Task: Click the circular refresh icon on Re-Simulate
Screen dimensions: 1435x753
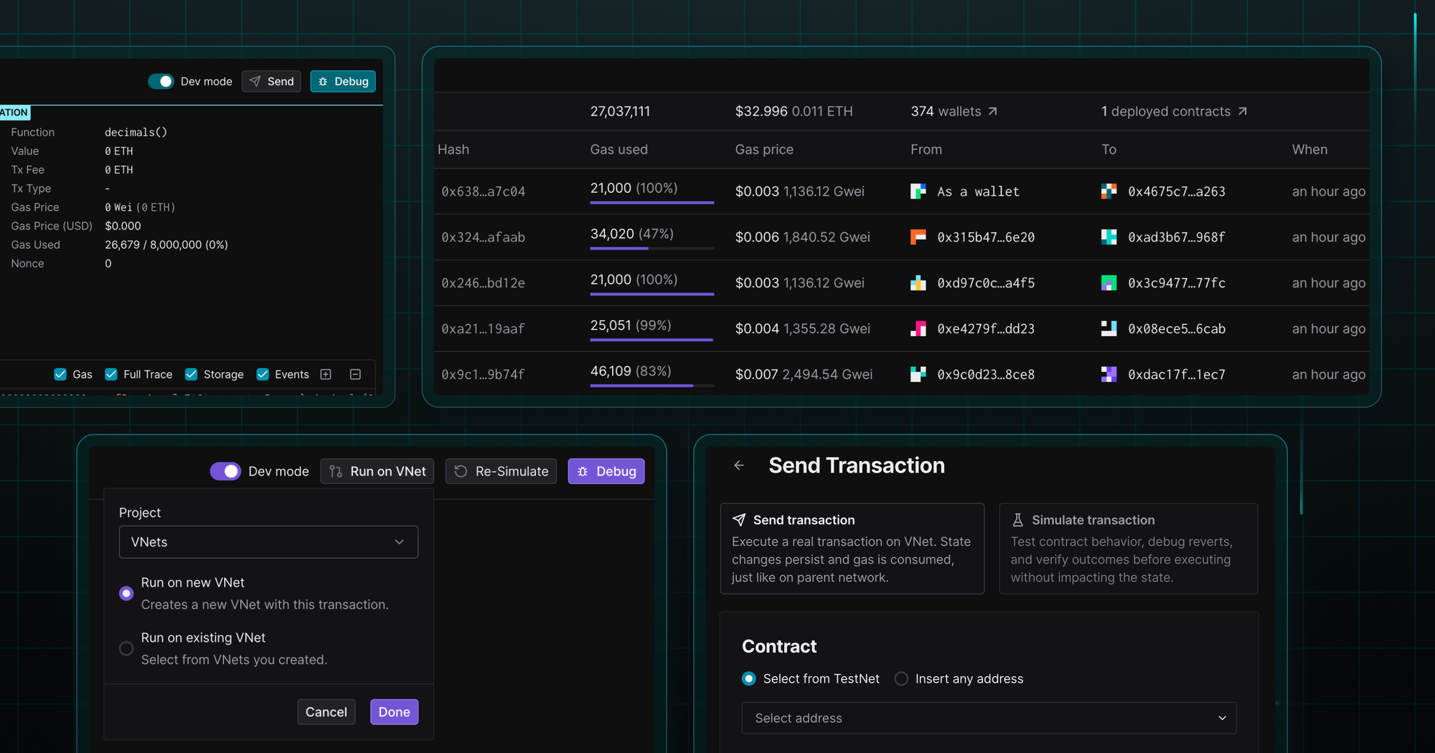Action: point(459,471)
